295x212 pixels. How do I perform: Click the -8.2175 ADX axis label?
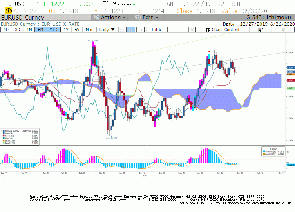pos(291,165)
